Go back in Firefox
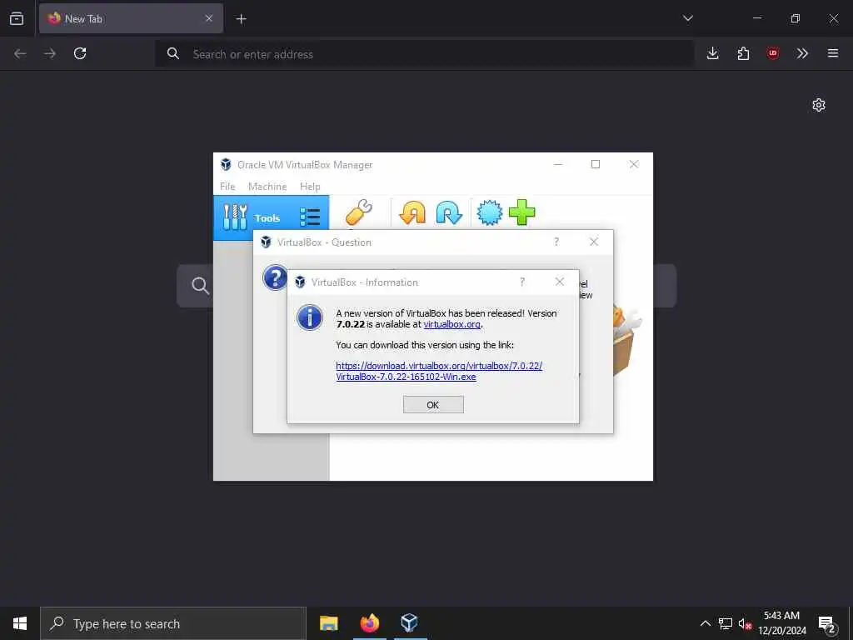 [20, 53]
